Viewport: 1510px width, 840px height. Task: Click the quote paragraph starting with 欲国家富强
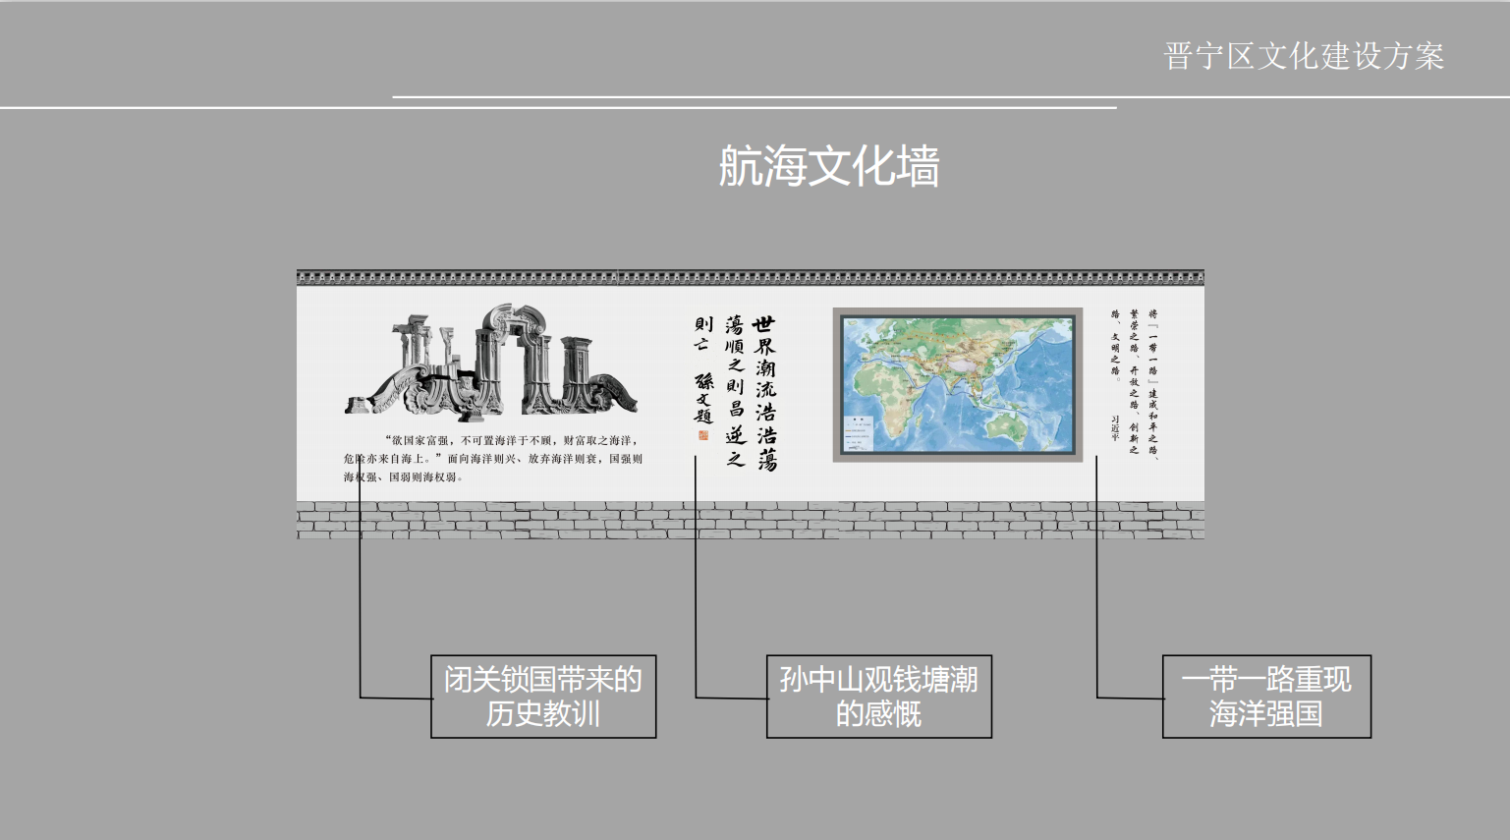492,459
